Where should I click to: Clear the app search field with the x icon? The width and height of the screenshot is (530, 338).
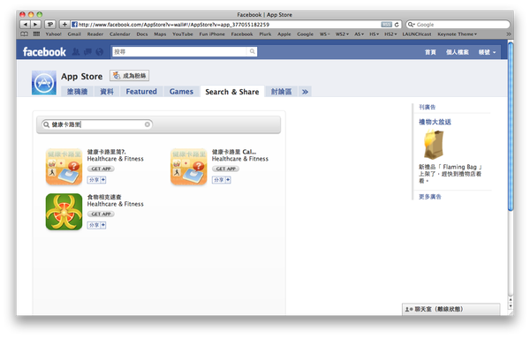point(148,124)
